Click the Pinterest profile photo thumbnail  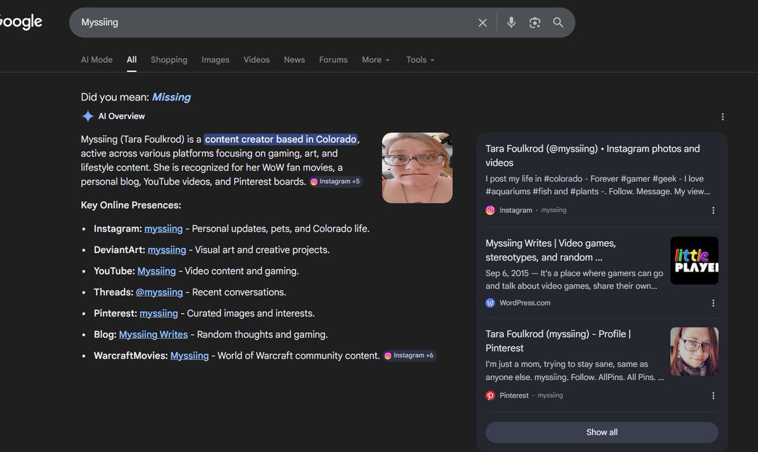click(x=694, y=352)
